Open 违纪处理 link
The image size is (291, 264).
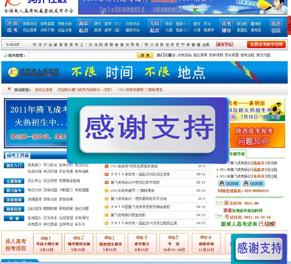(x=82, y=209)
